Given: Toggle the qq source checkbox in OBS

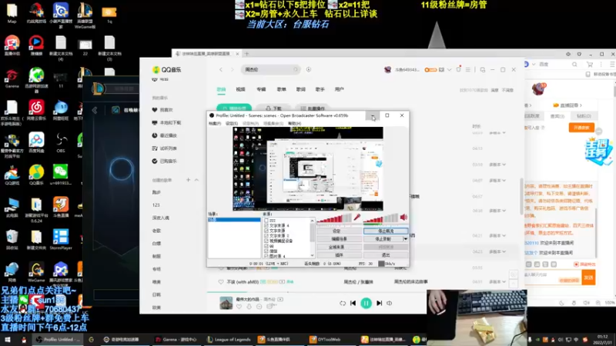Looking at the screenshot, I should coord(266,246).
